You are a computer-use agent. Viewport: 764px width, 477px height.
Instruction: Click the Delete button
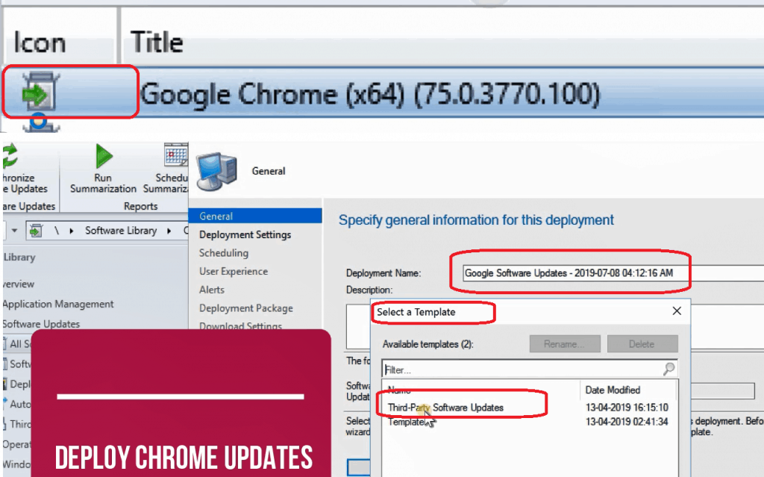pos(642,344)
